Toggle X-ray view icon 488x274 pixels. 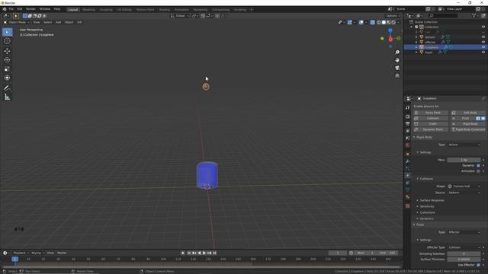(373, 22)
